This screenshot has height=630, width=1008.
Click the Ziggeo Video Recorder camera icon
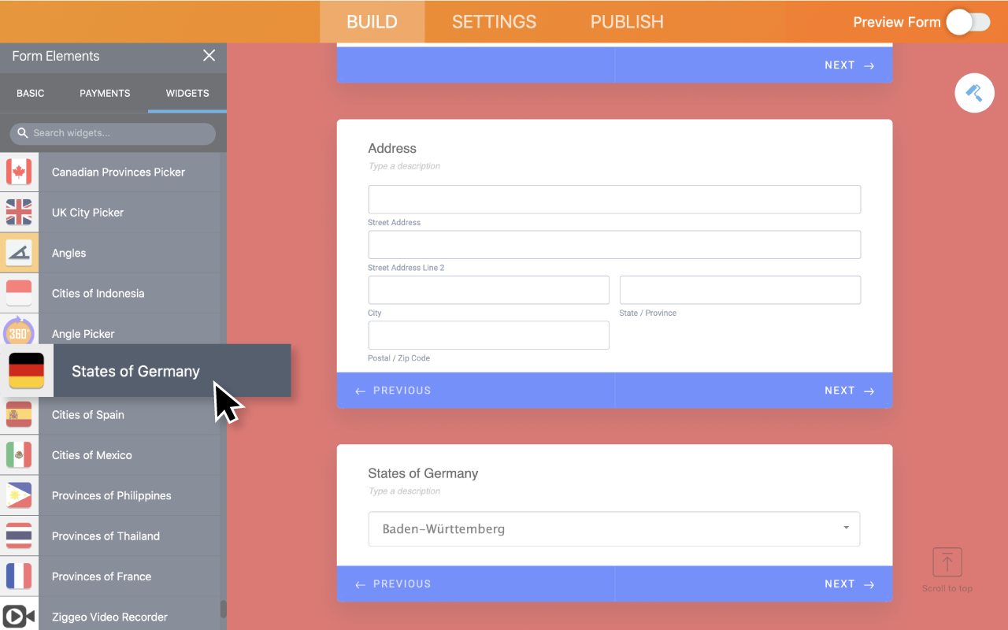coord(19,616)
